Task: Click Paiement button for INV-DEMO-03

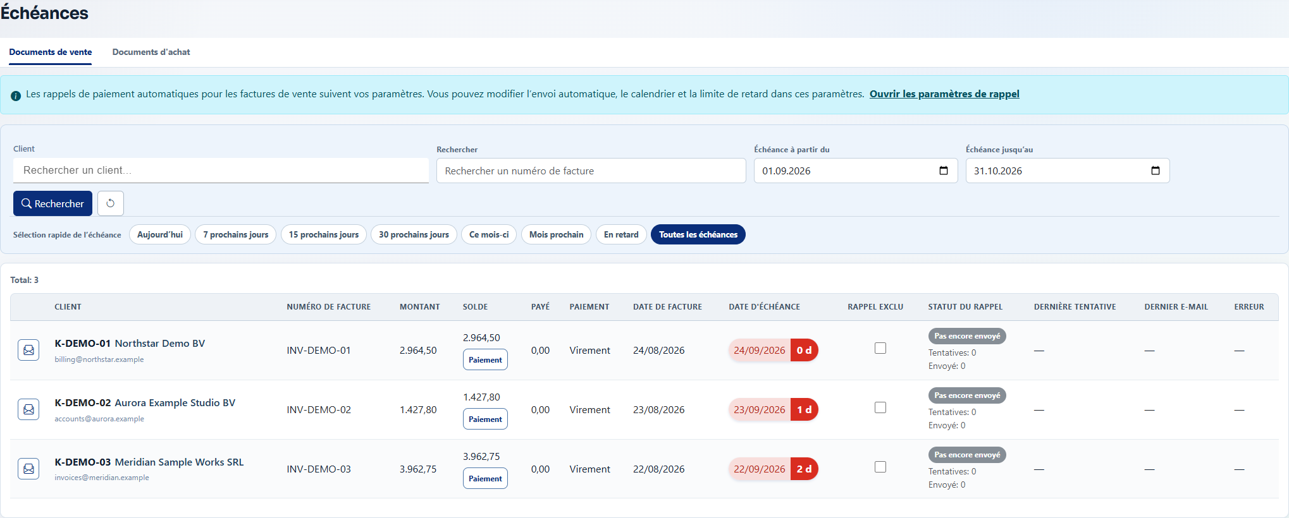Action: pos(485,478)
